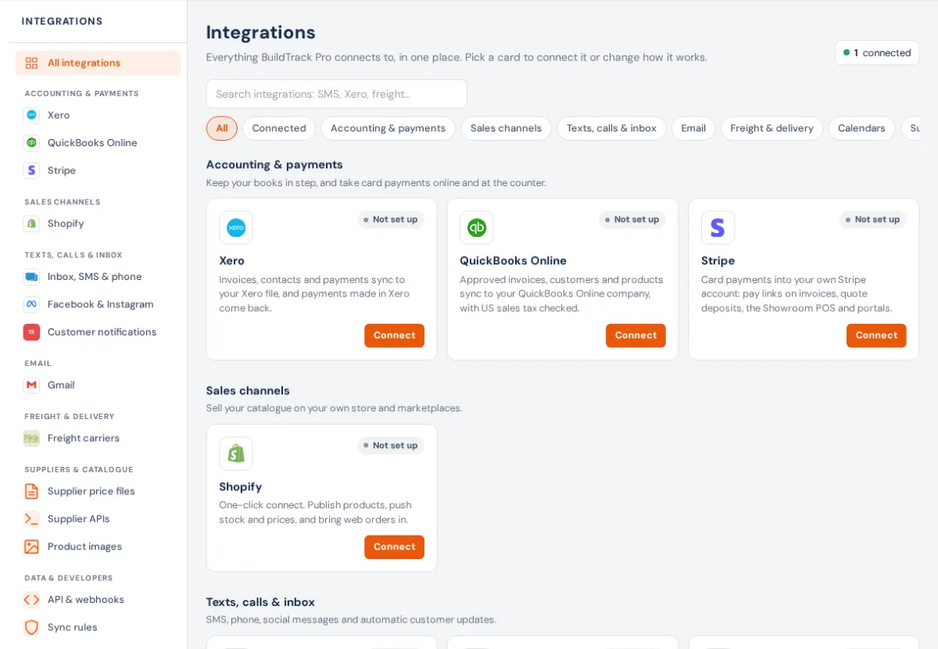Click the Sync rules shield icon

(31, 627)
